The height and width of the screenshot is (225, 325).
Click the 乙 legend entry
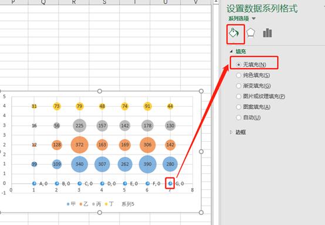pos(84,204)
